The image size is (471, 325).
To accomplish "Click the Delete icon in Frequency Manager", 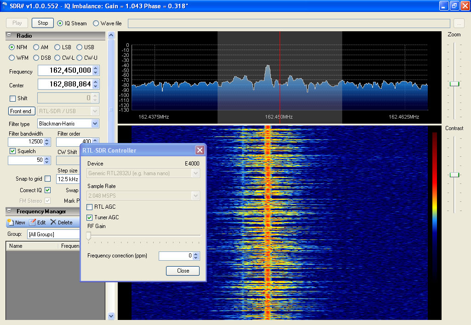I will 53,222.
